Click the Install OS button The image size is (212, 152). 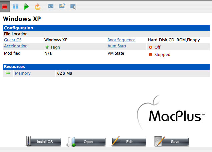43,141
